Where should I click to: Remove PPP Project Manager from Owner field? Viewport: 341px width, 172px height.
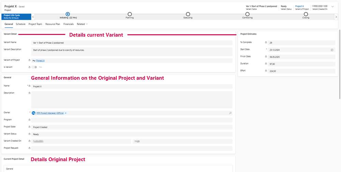pos(66,113)
